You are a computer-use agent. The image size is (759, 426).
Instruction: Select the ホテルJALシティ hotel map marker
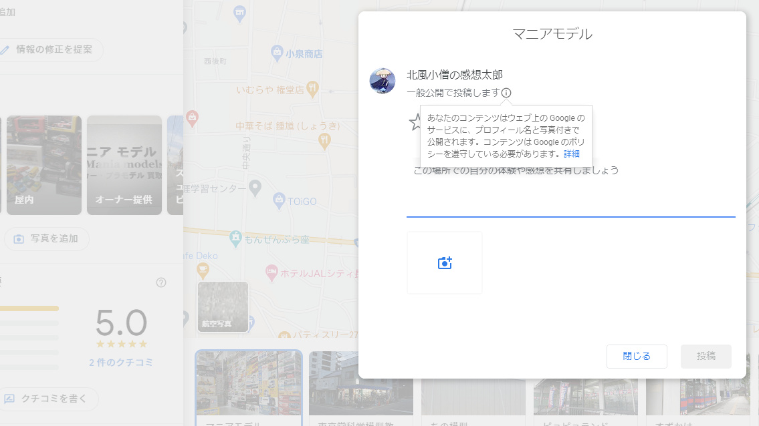click(x=272, y=272)
